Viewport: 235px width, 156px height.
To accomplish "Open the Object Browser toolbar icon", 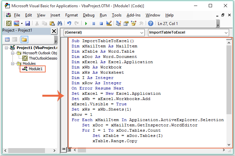I will [134, 23].
